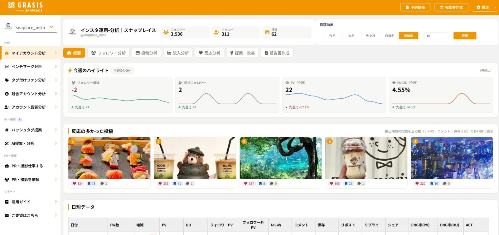This screenshot has height=235, width=499.
Task: Click the heart icon on ENG率(今週) card
Action: click(x=394, y=83)
